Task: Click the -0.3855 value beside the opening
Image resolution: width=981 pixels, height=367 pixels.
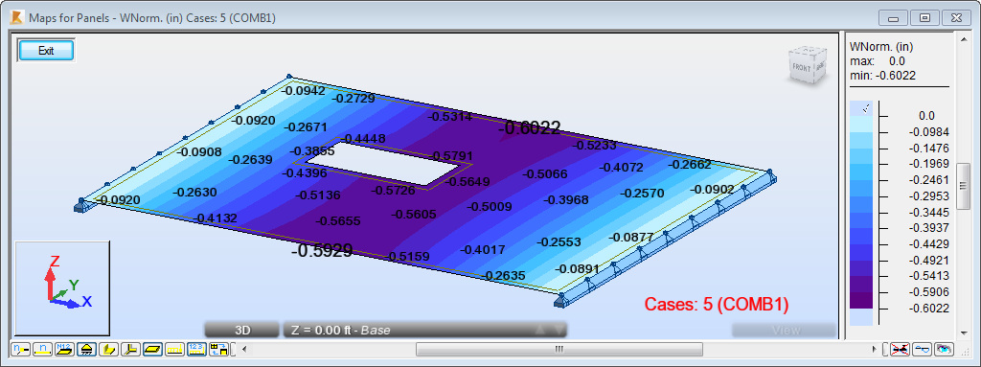Action: (313, 151)
